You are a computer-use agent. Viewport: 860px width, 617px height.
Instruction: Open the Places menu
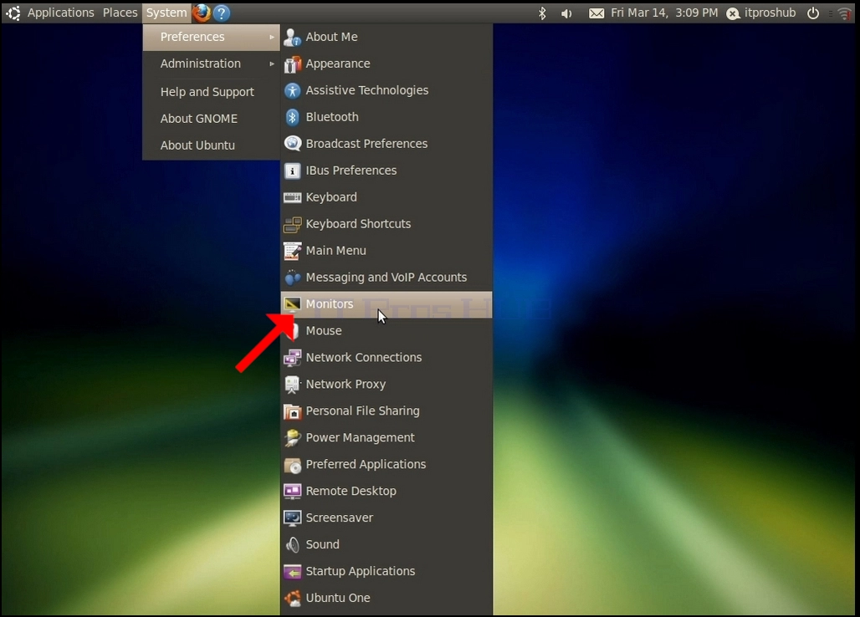[120, 13]
